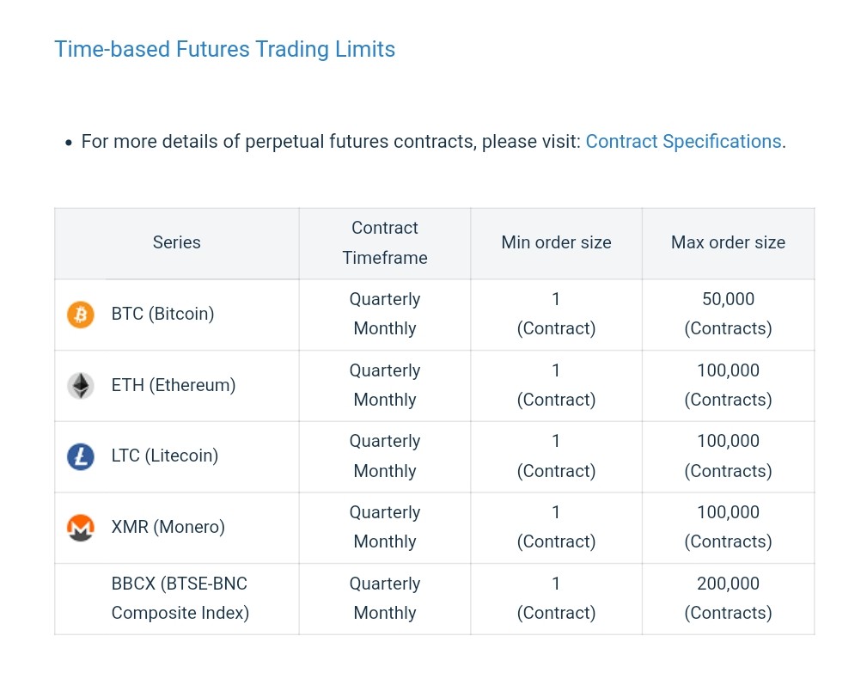The image size is (867, 685).
Task: Click the 50,000 contracts max order cell
Action: 728,315
